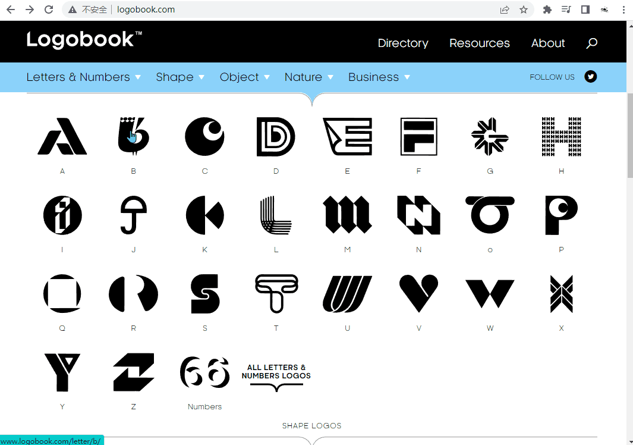
Task: Select the letter X logo icon
Action: (x=561, y=294)
